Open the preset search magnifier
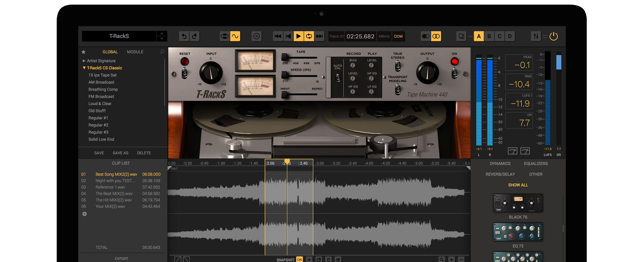The image size is (639, 262). [x=162, y=52]
